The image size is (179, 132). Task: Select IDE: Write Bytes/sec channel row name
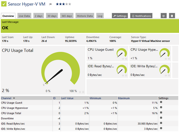tap(13, 129)
